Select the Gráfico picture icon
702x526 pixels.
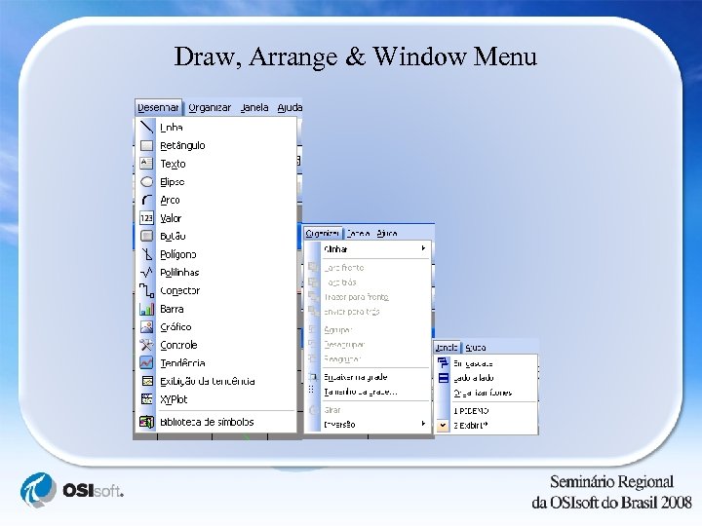click(146, 327)
